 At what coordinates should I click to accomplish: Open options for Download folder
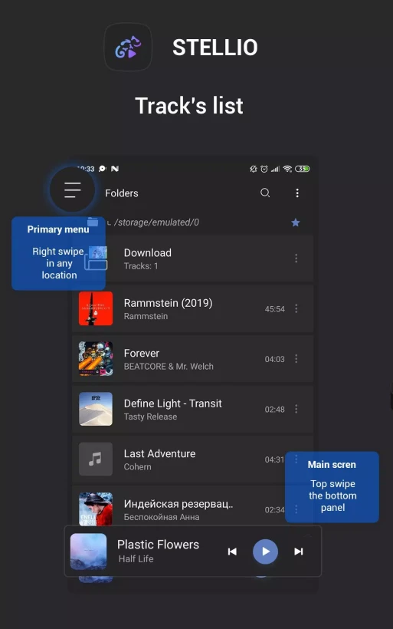(x=296, y=259)
